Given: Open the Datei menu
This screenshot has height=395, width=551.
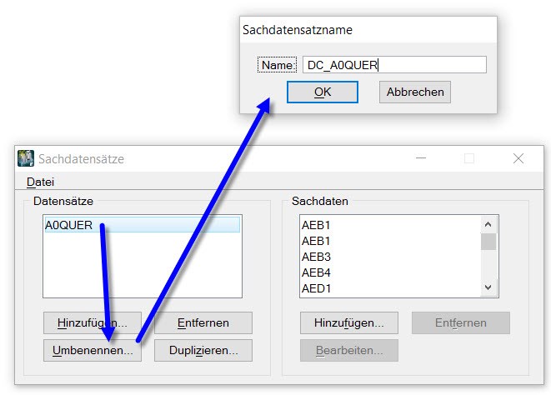Looking at the screenshot, I should click(x=40, y=182).
